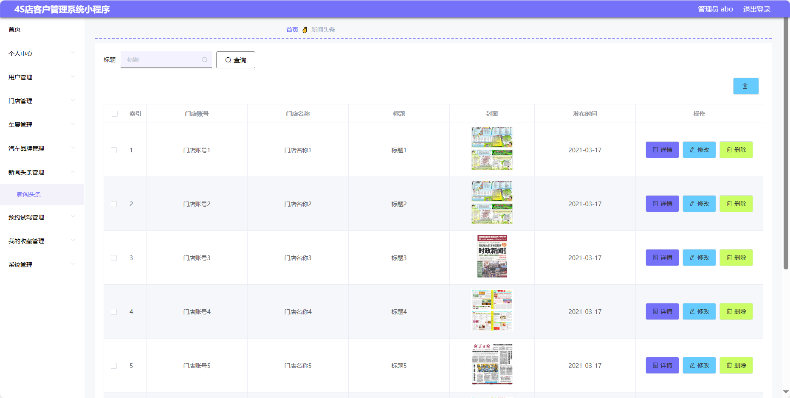
Task: Click the scrollbar down arrow
Action: click(786, 392)
